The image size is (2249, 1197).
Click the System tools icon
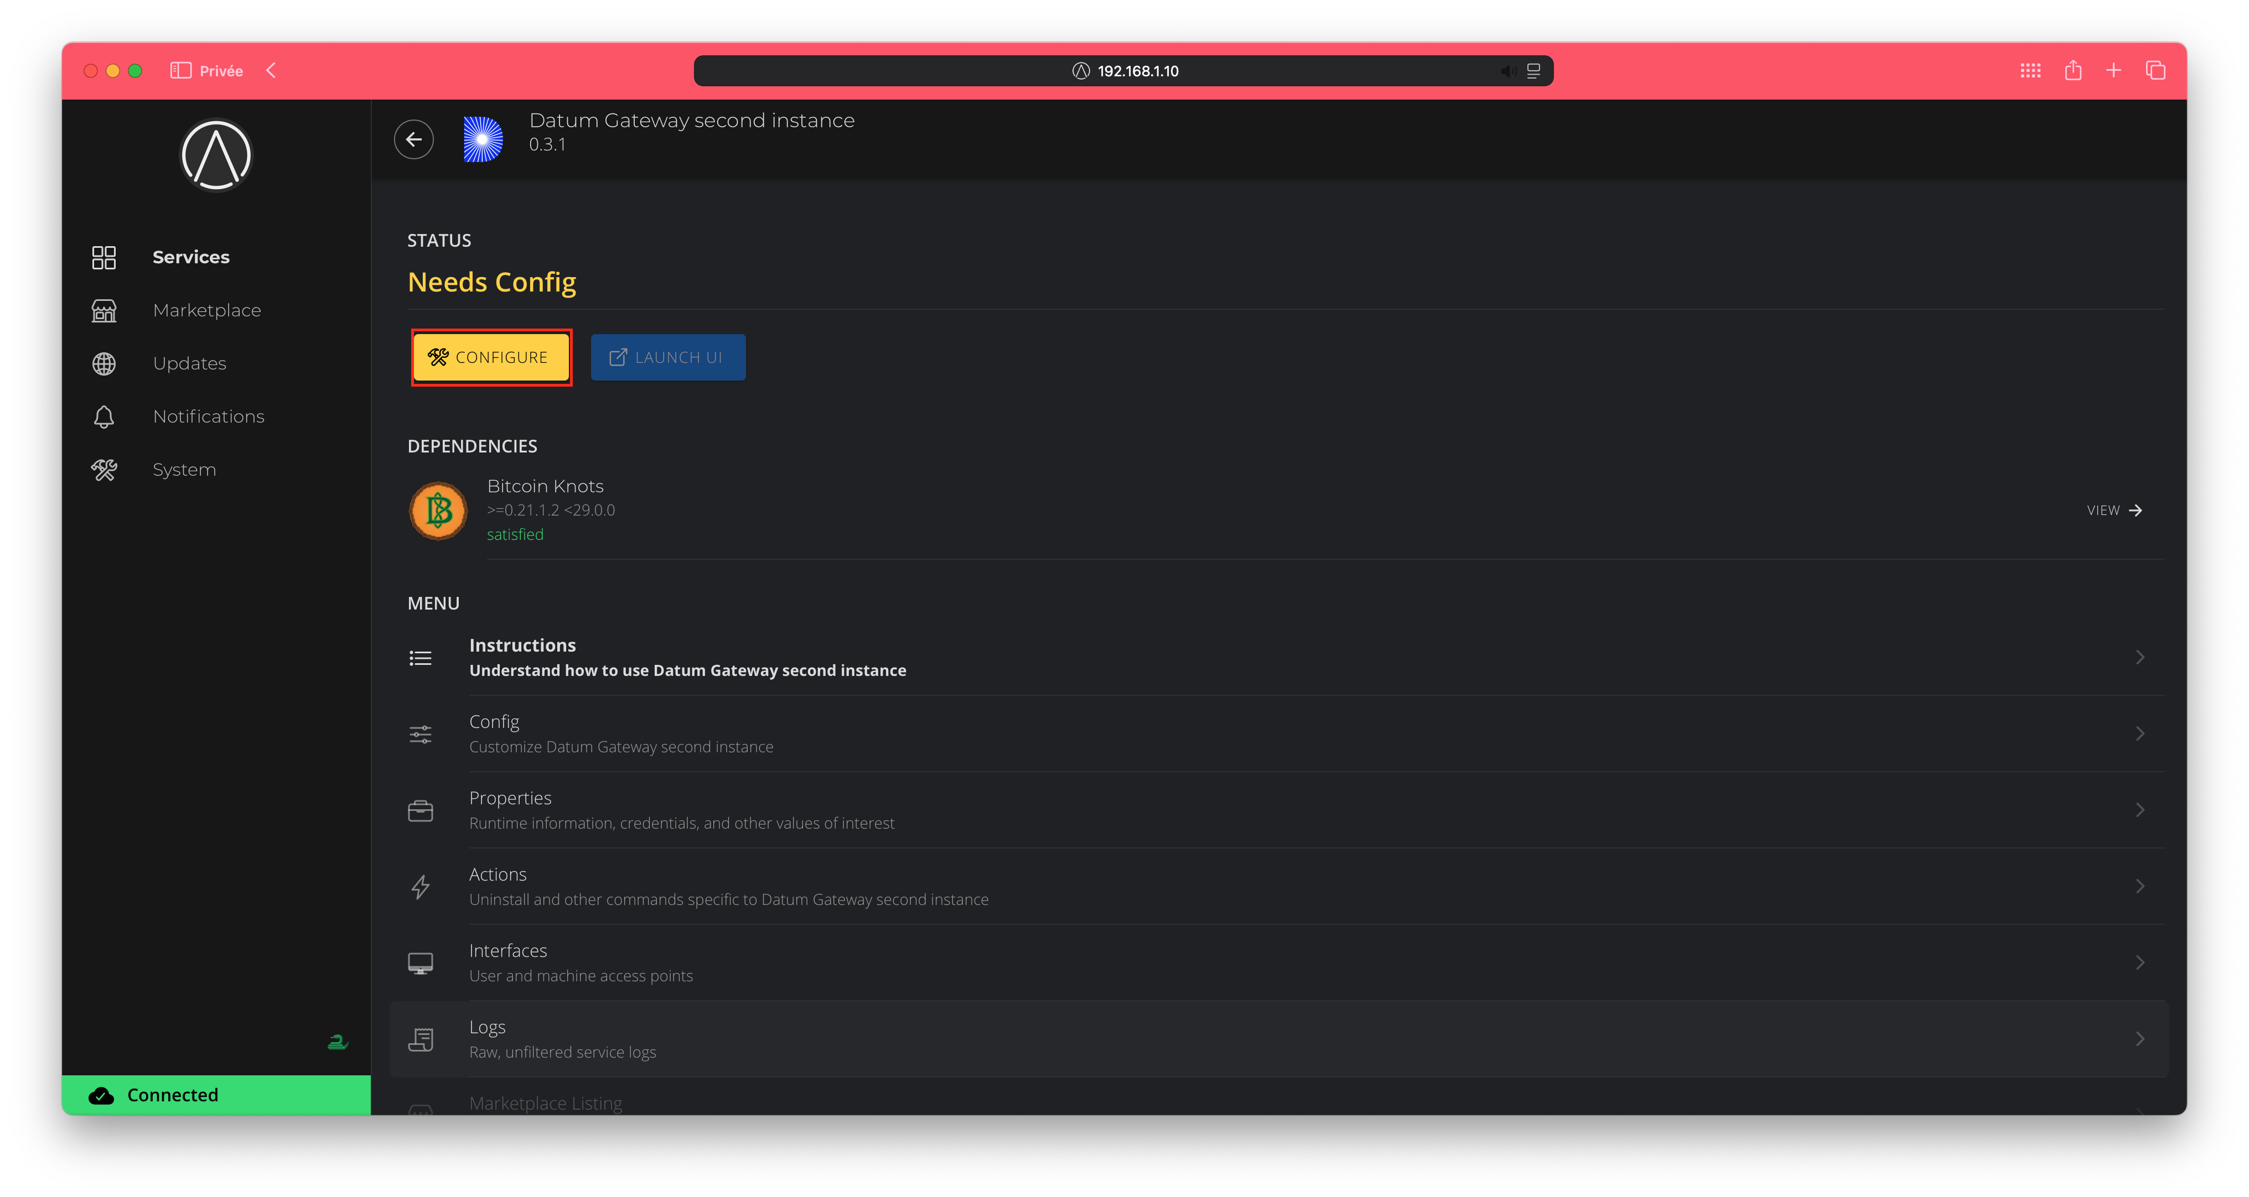tap(103, 470)
